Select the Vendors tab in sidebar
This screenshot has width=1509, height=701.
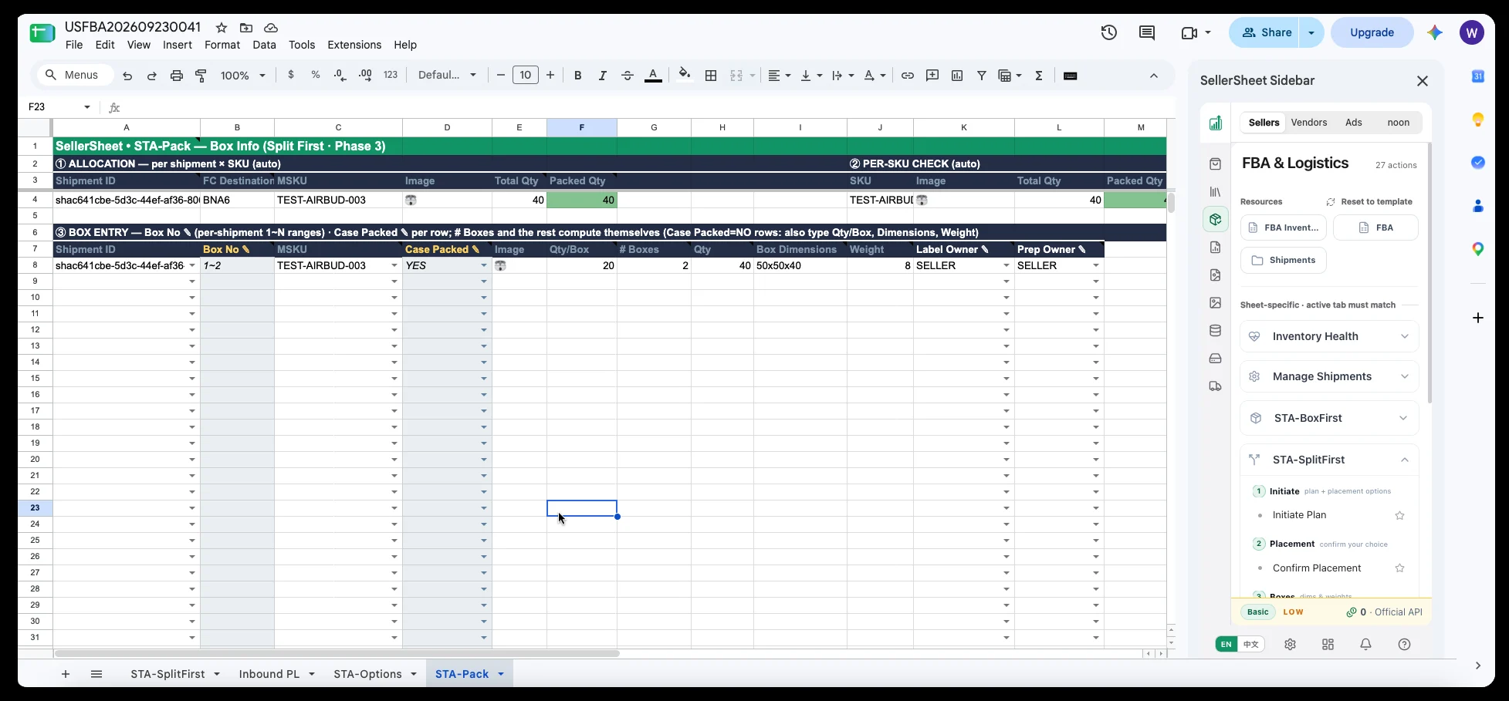pos(1309,123)
